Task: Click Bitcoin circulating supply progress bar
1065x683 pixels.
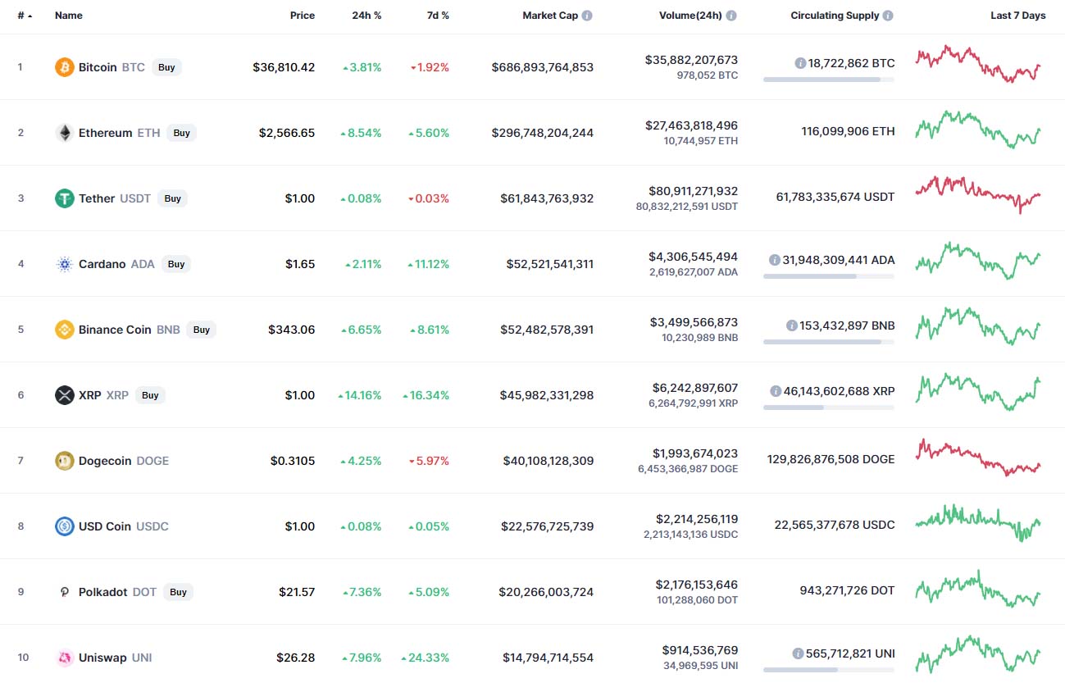Action: click(x=829, y=80)
